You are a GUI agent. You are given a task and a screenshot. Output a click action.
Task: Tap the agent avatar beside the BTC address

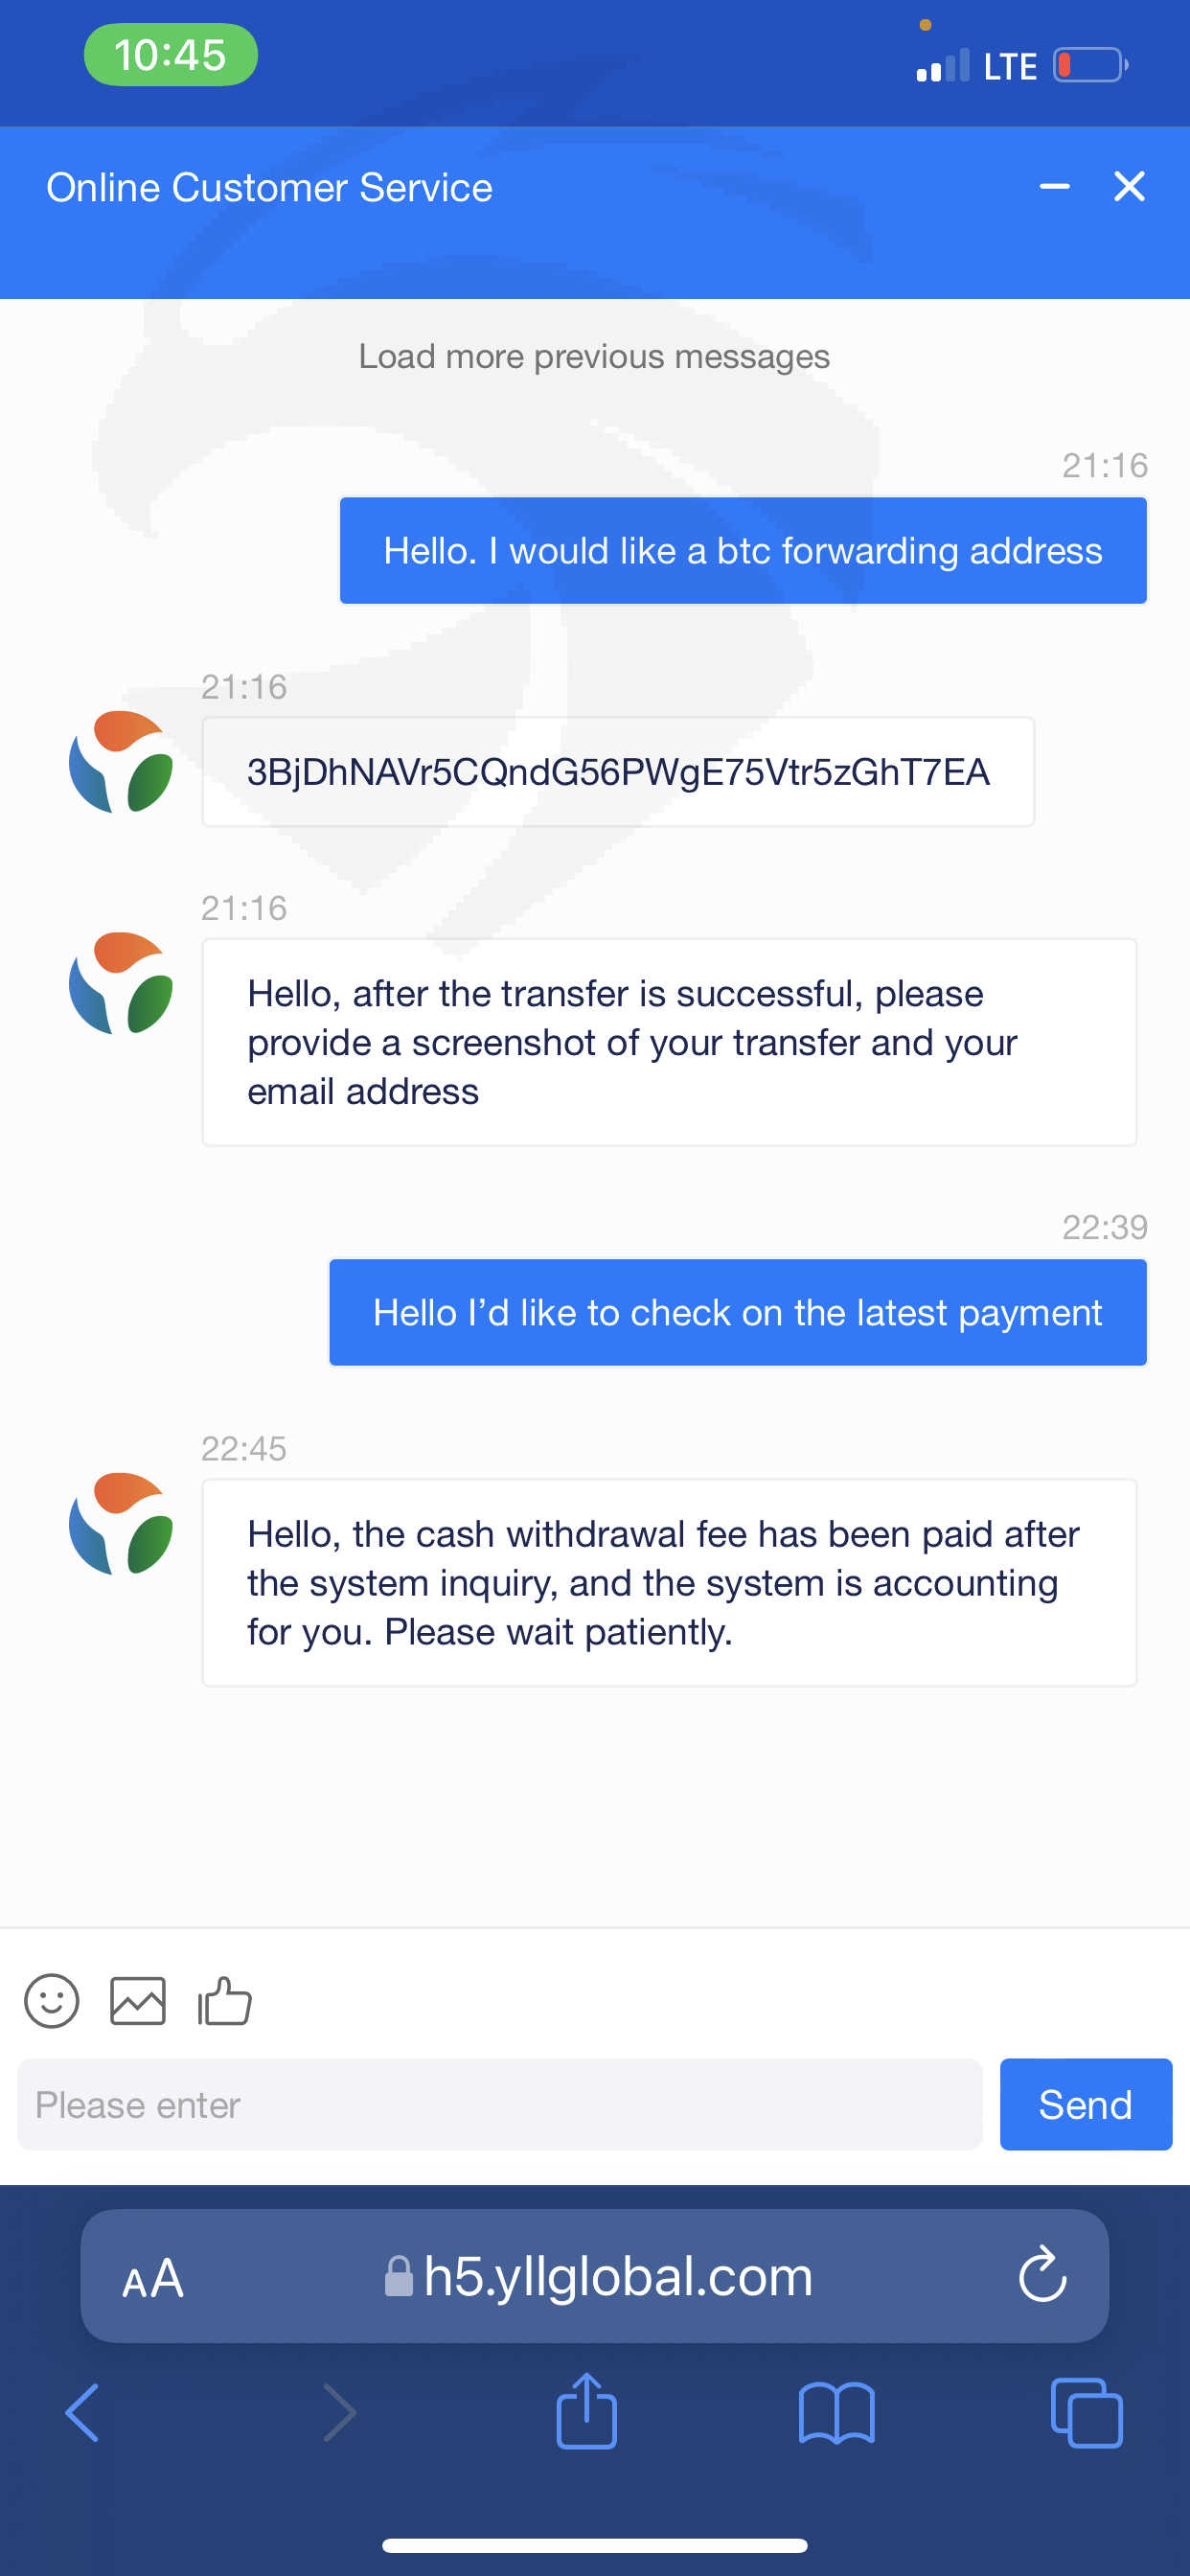click(121, 762)
